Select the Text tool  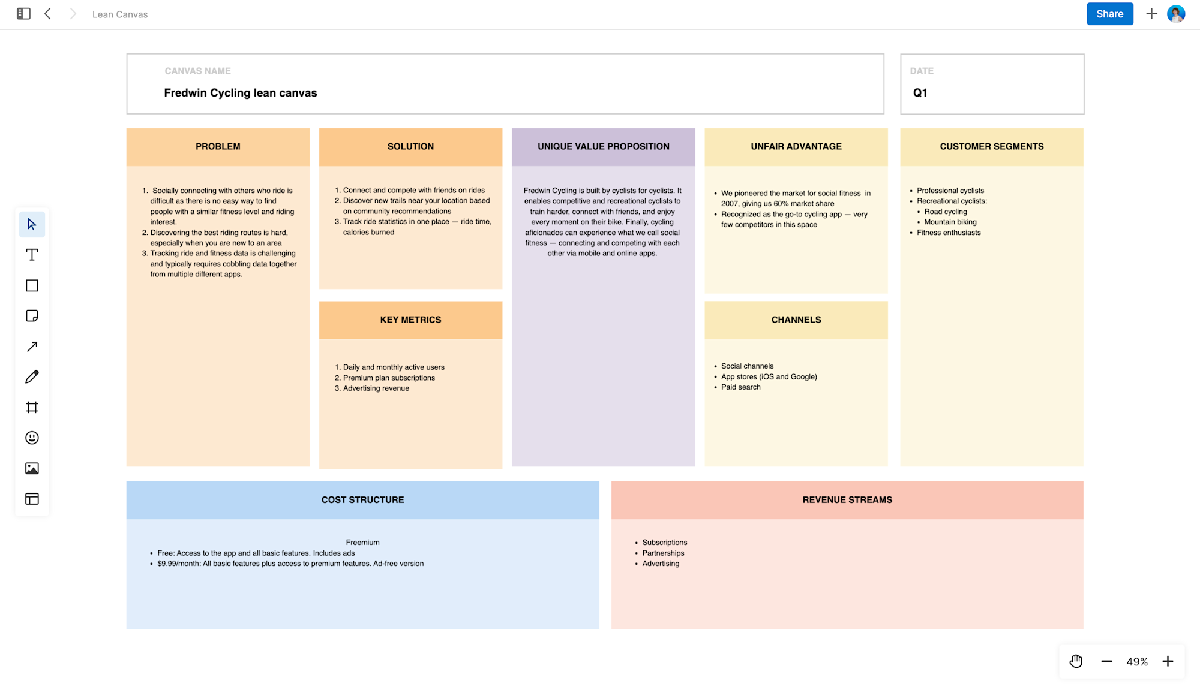pos(32,255)
